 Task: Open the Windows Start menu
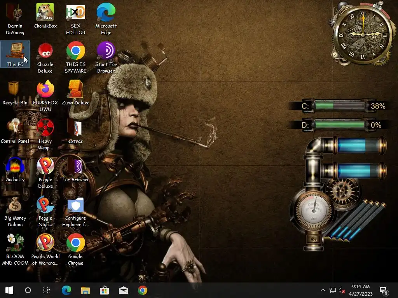click(x=9, y=290)
